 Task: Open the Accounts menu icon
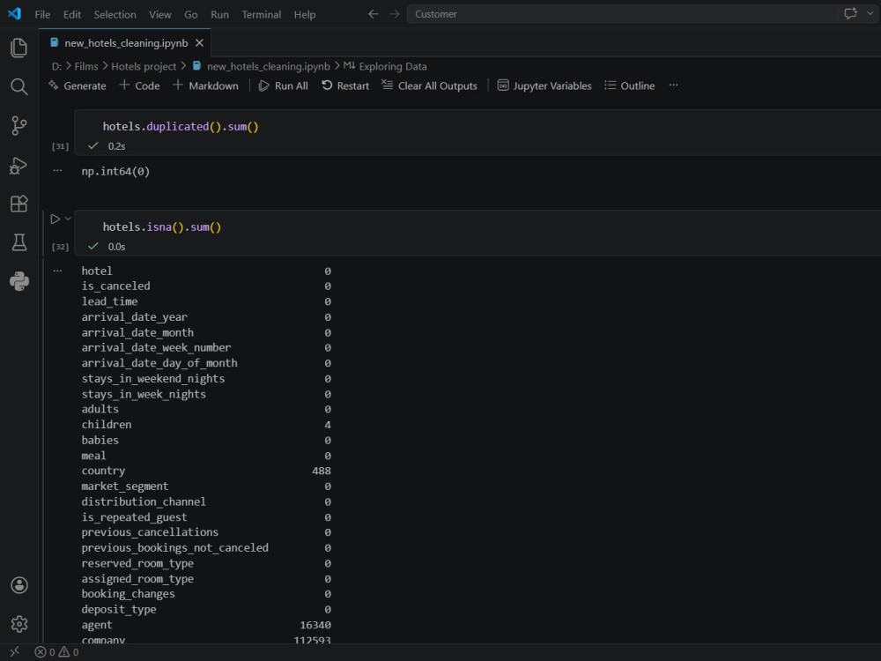(19, 585)
